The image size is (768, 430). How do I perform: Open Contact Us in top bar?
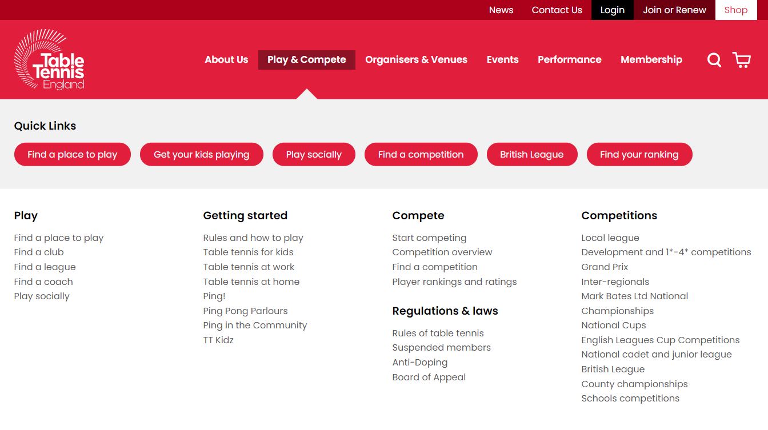557,10
